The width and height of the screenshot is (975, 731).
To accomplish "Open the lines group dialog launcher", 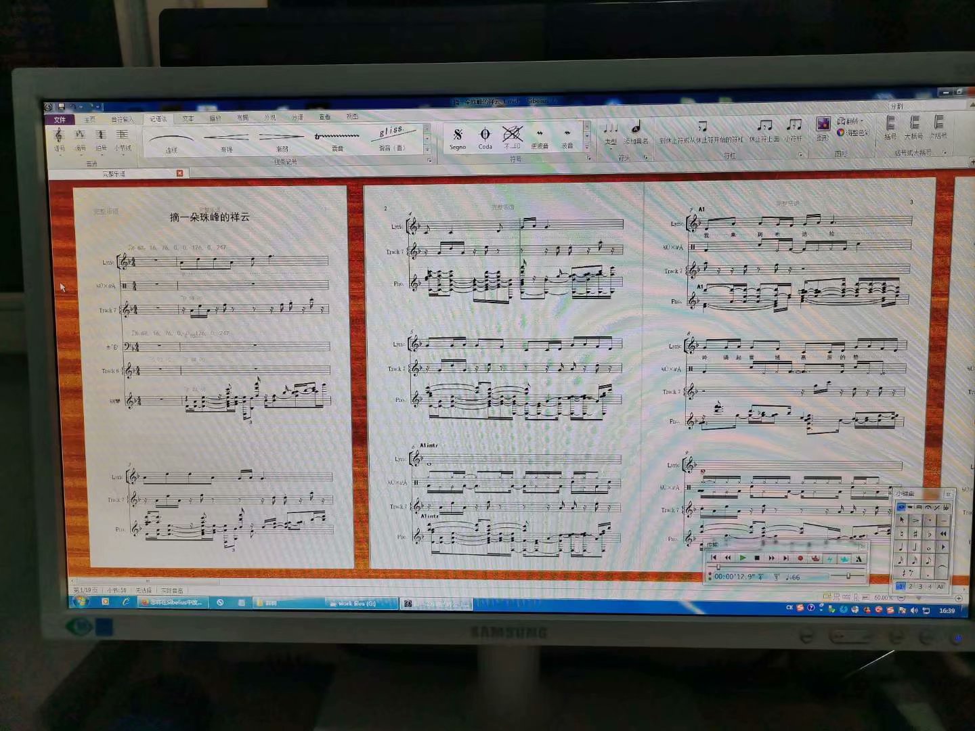I will [429, 160].
